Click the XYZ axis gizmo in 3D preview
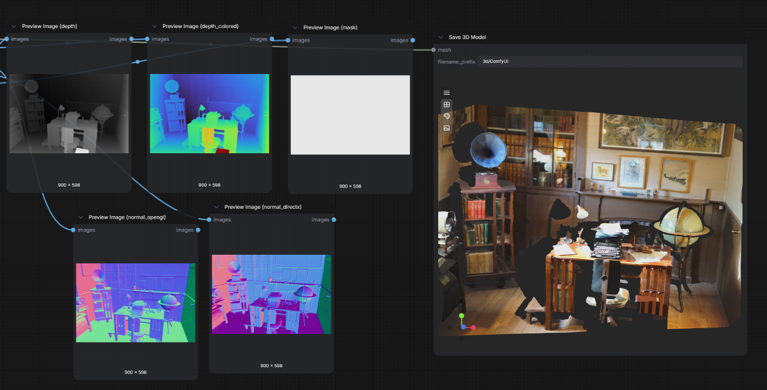The image size is (767, 390). (465, 323)
